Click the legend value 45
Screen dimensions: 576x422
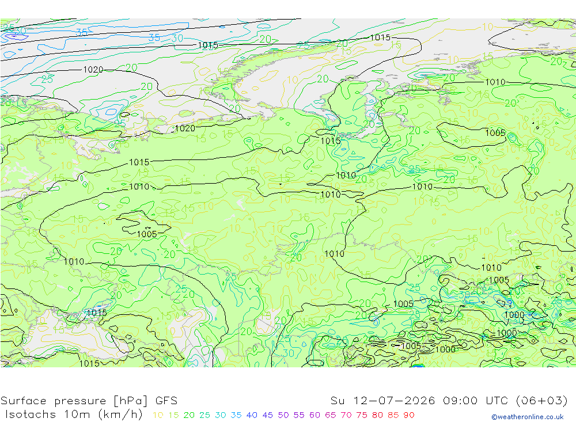point(267,415)
